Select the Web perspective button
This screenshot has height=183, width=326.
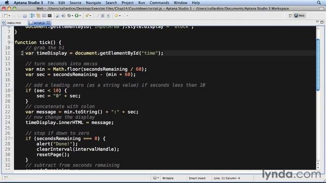coord(300,16)
